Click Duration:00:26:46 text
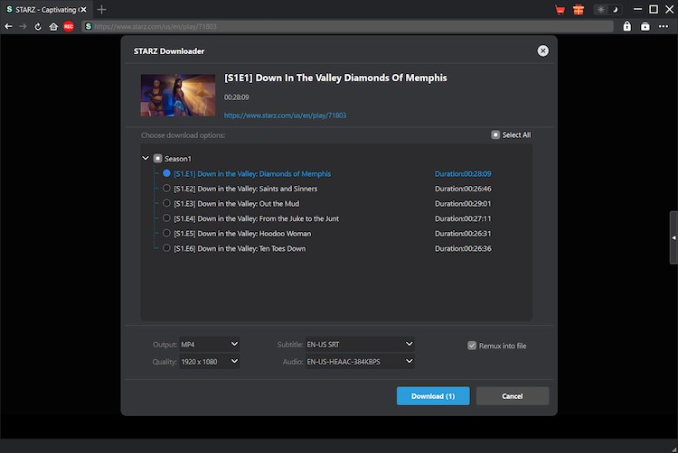 click(x=463, y=189)
